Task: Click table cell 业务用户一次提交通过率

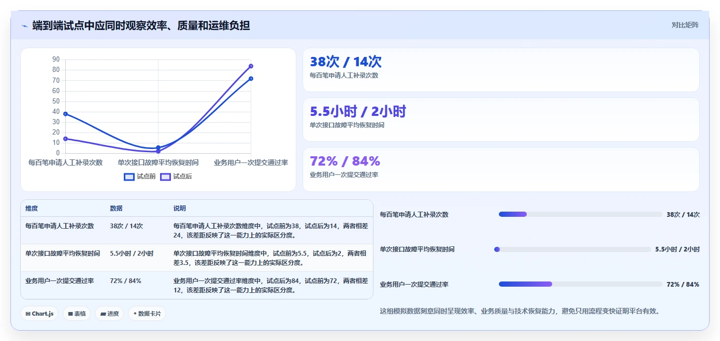Action: (60, 281)
